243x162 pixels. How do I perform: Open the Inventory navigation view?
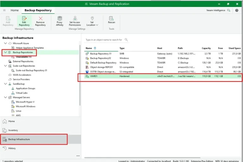tap(13, 130)
